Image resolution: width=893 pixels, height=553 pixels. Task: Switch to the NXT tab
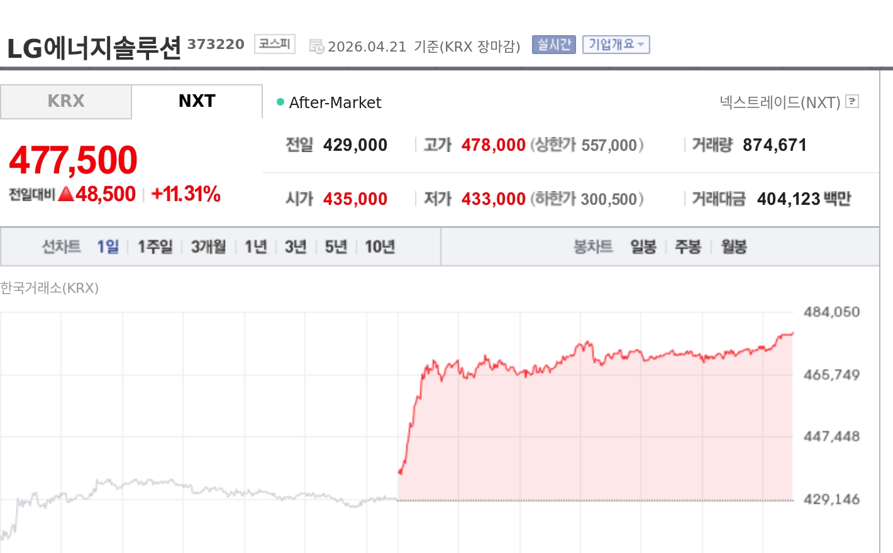point(197,101)
